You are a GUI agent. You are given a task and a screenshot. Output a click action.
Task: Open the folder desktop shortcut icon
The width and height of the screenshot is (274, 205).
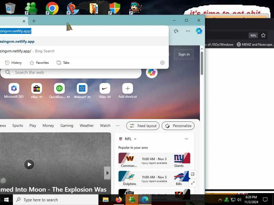[94, 9]
